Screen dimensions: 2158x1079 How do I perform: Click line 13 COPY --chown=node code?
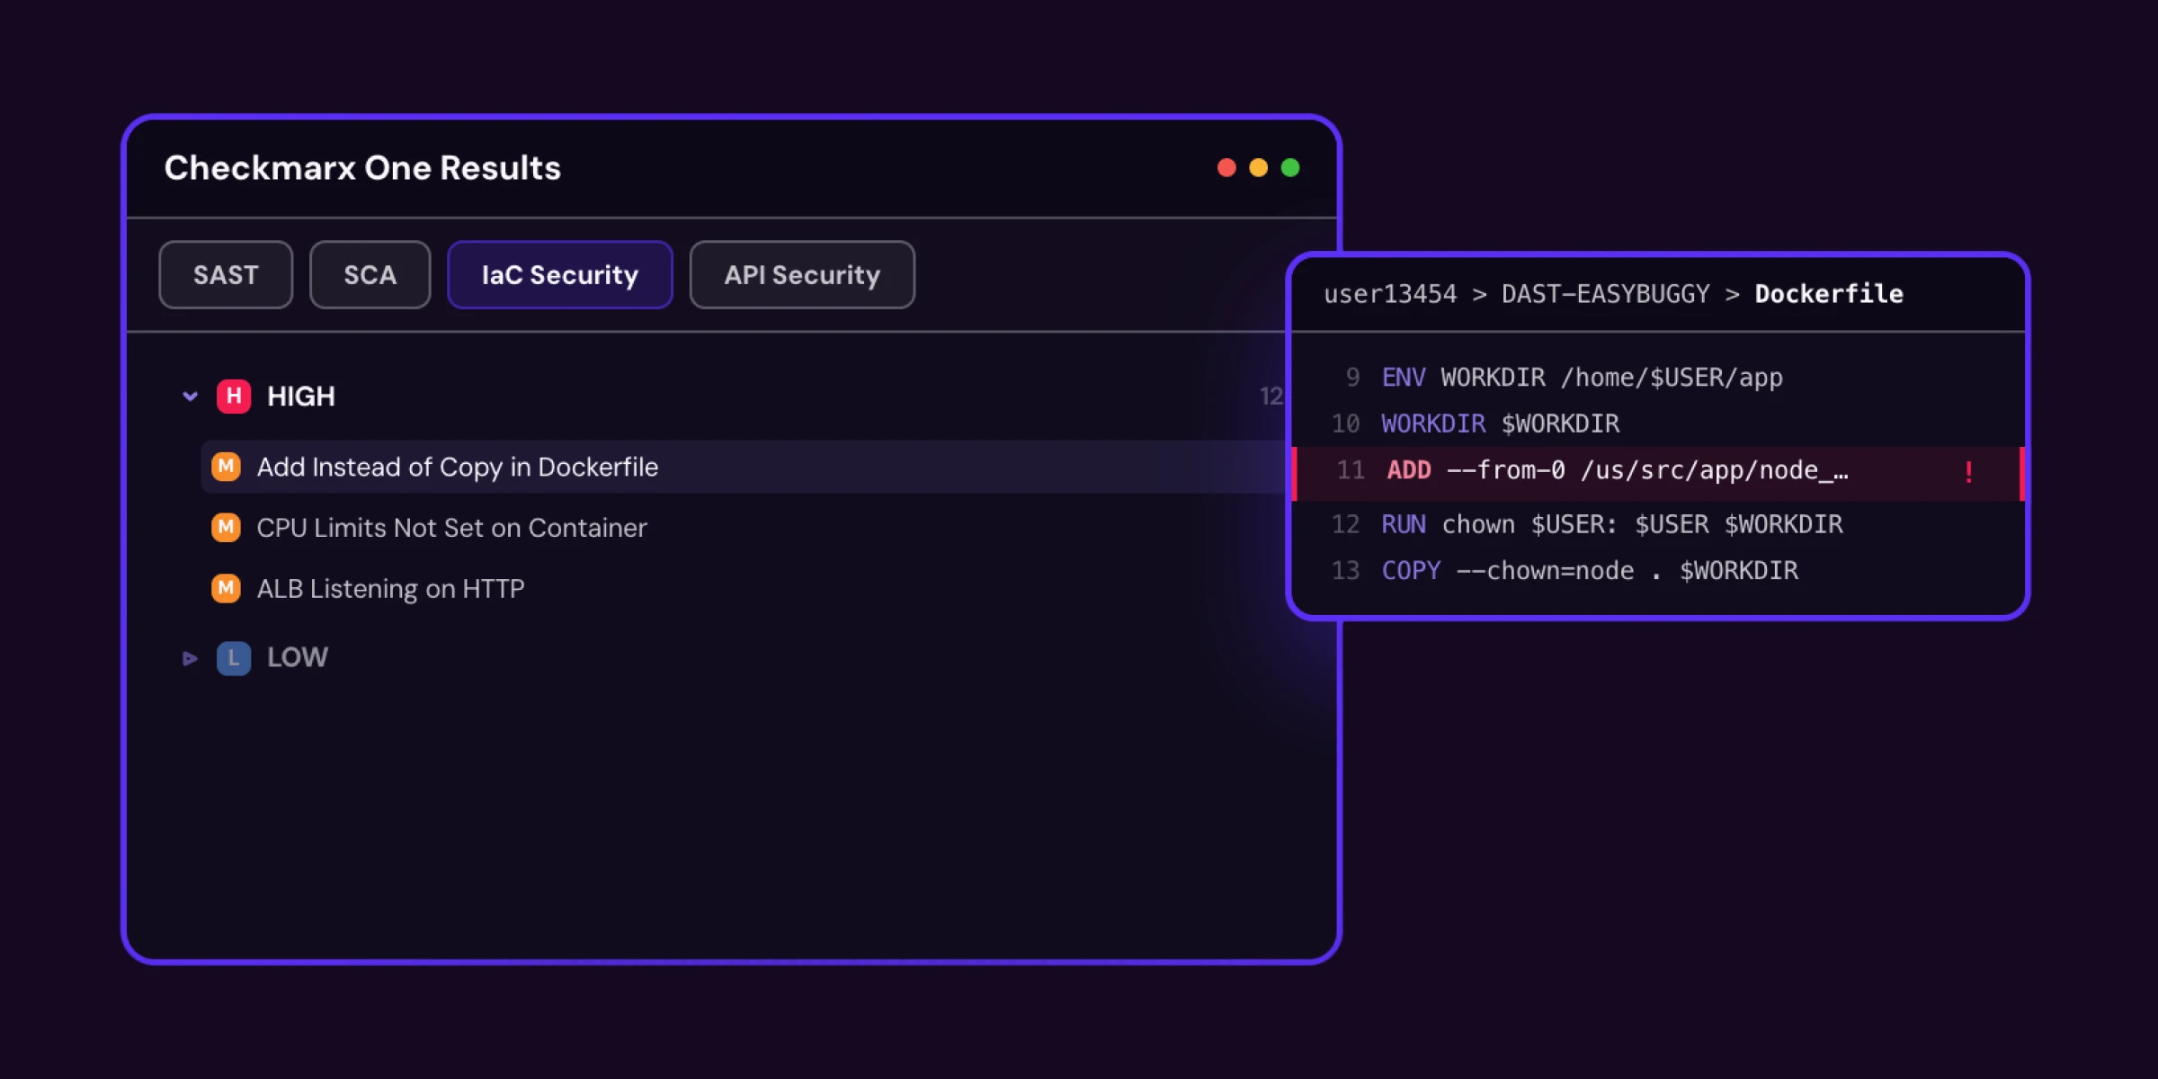tap(1590, 571)
